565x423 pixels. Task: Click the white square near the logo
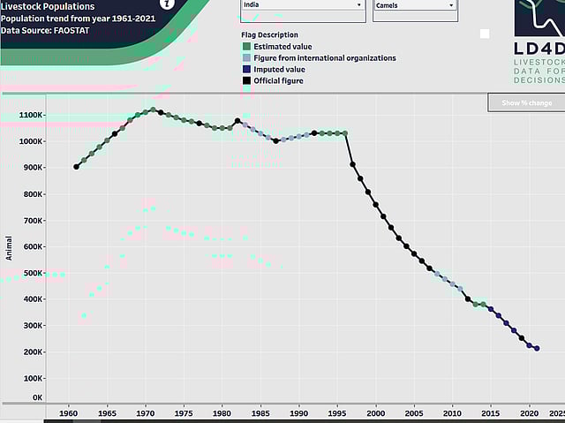click(485, 34)
